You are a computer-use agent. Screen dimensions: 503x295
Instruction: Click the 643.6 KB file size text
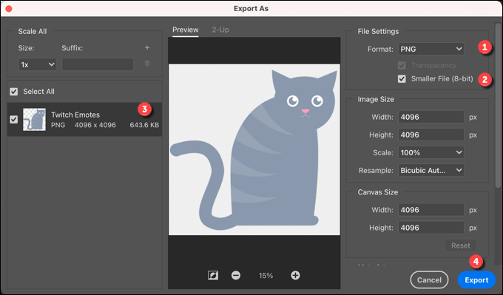coord(144,125)
